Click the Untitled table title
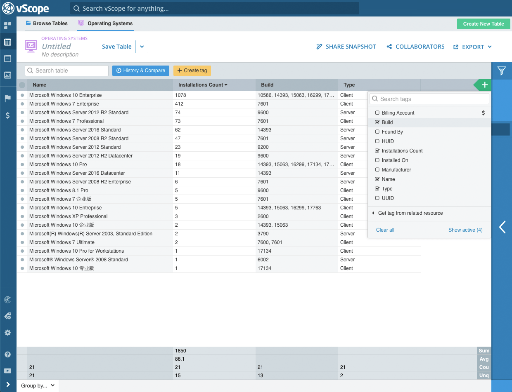The width and height of the screenshot is (512, 392). click(x=57, y=47)
